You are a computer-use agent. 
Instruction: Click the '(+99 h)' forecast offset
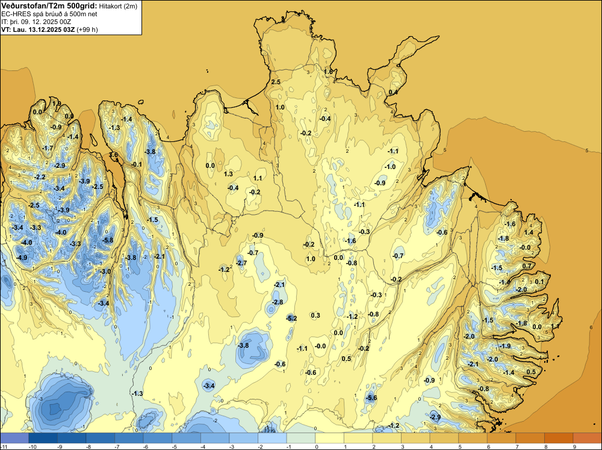pyautogui.click(x=87, y=29)
